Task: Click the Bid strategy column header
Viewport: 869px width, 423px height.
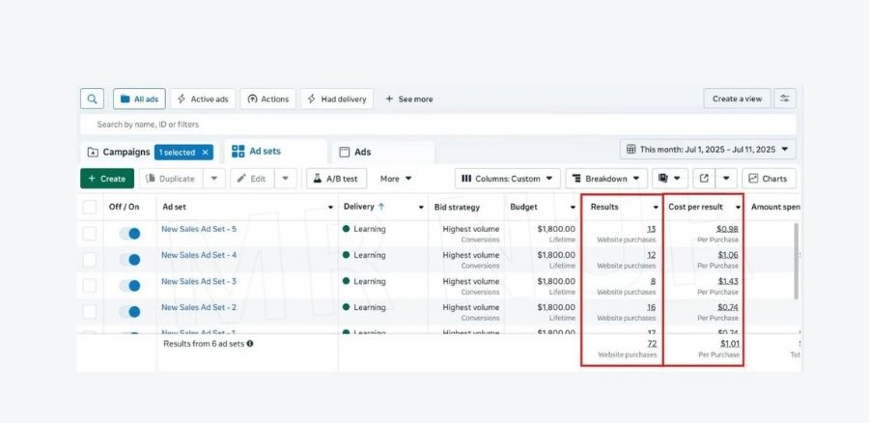Action: pos(457,207)
